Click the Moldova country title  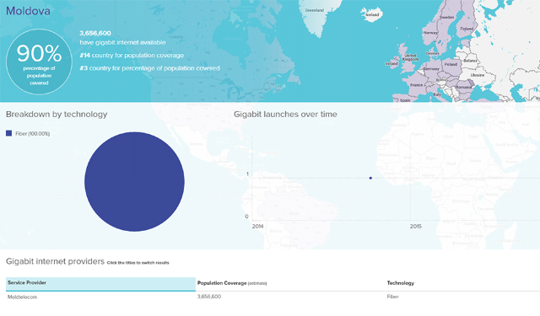[28, 11]
